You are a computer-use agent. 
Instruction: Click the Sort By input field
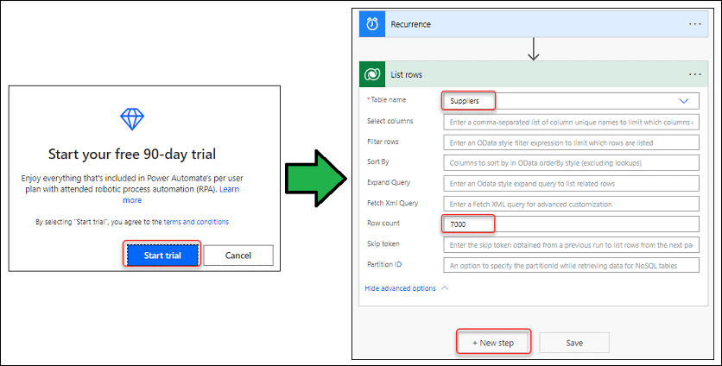tap(571, 163)
